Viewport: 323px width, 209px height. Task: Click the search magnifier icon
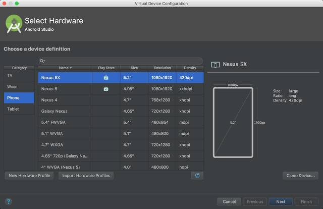pyautogui.click(x=42, y=61)
